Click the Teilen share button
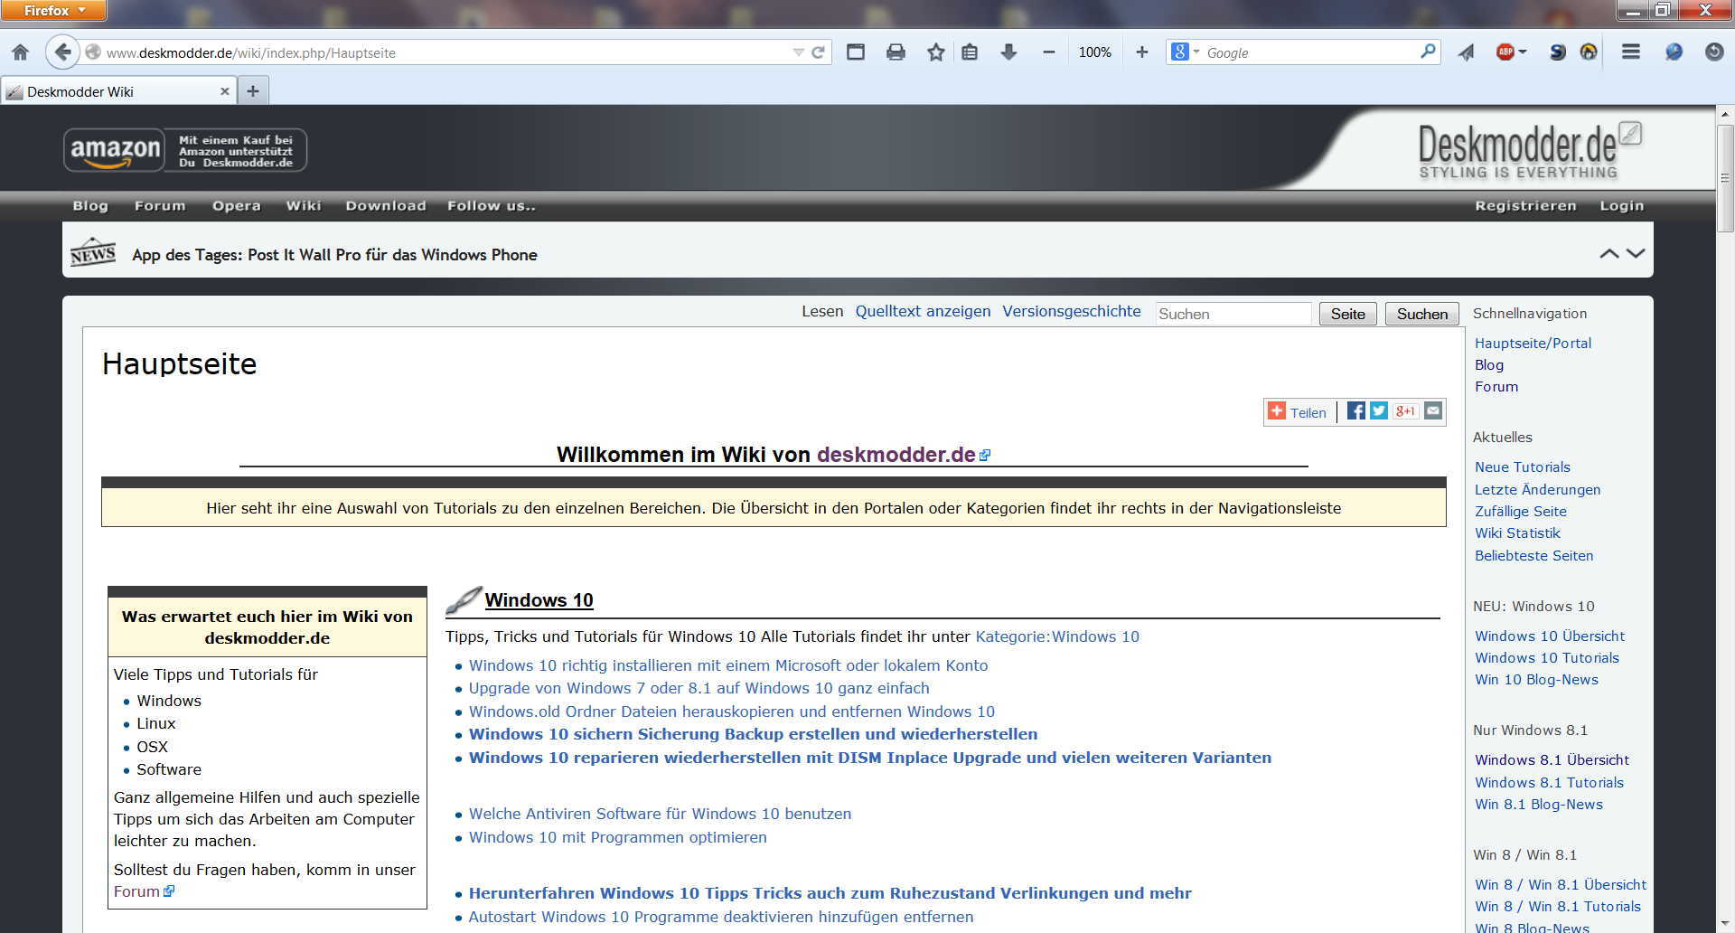 pyautogui.click(x=1298, y=412)
